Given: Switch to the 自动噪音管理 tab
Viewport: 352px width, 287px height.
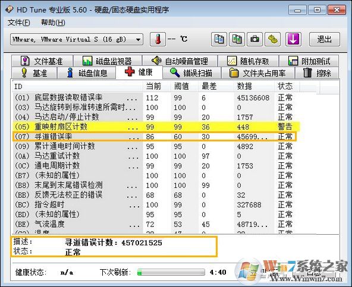Looking at the screenshot, I should [x=180, y=61].
